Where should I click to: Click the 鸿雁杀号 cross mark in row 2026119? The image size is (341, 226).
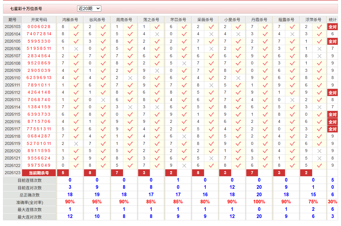coord(76,144)
